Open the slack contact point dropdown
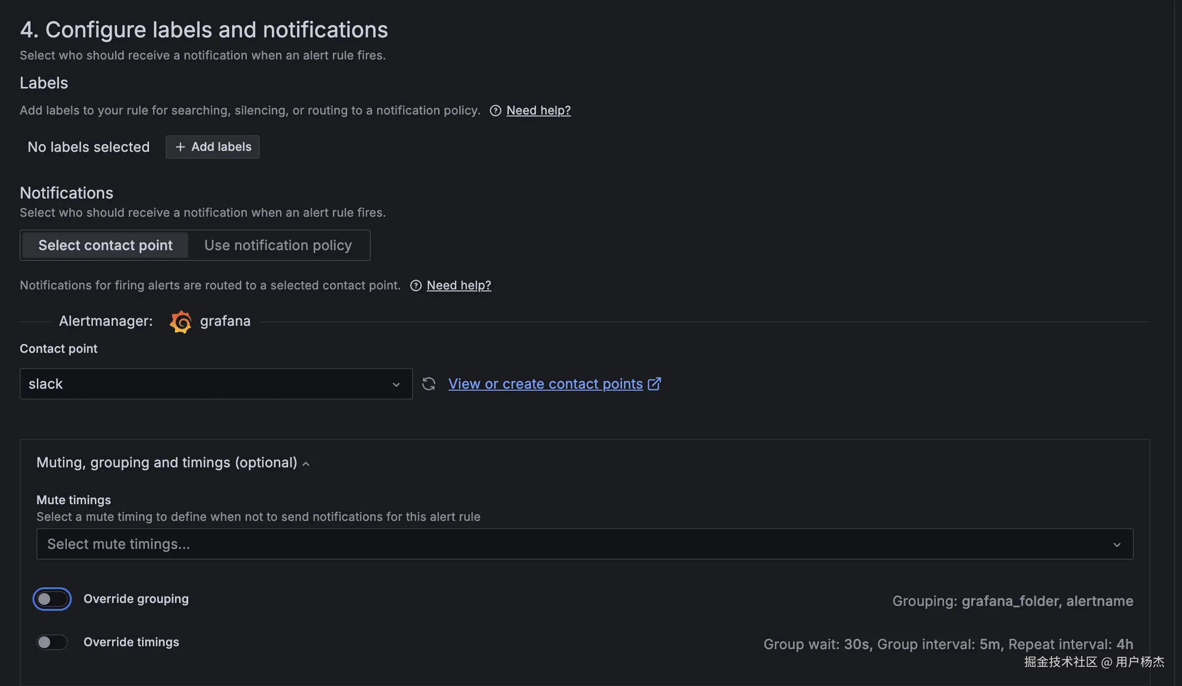This screenshot has height=686, width=1182. pyautogui.click(x=207, y=384)
